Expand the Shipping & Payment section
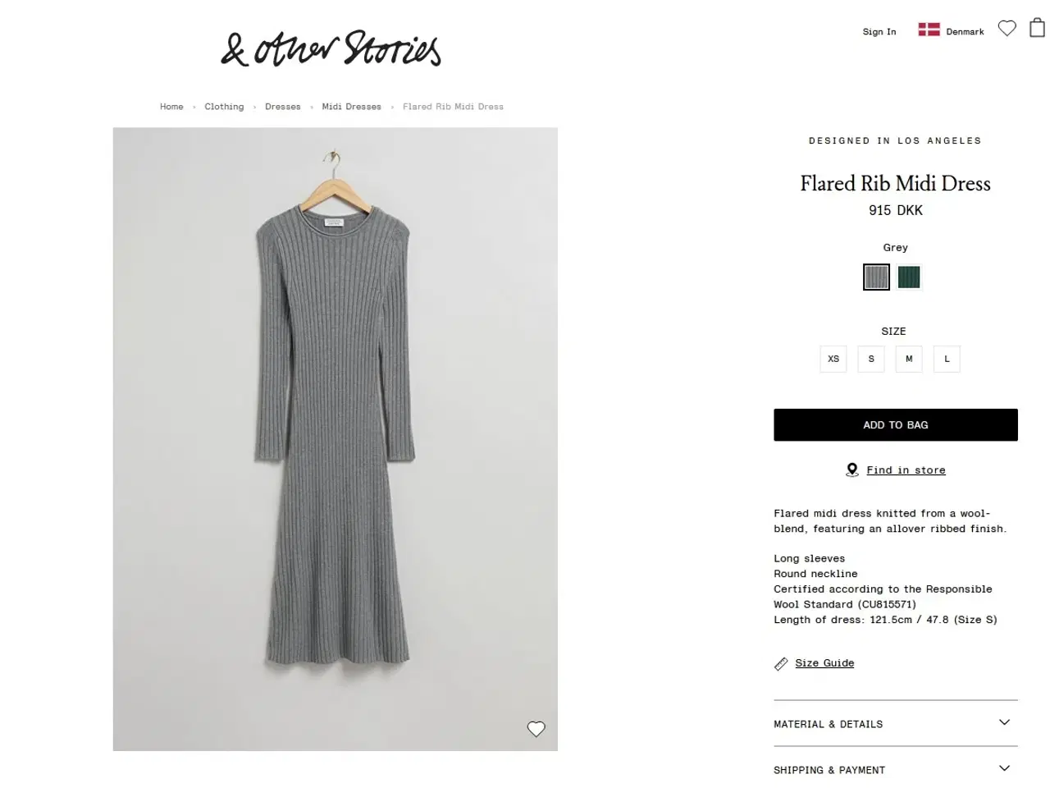Screen dimensions: 1050x788 895,769
